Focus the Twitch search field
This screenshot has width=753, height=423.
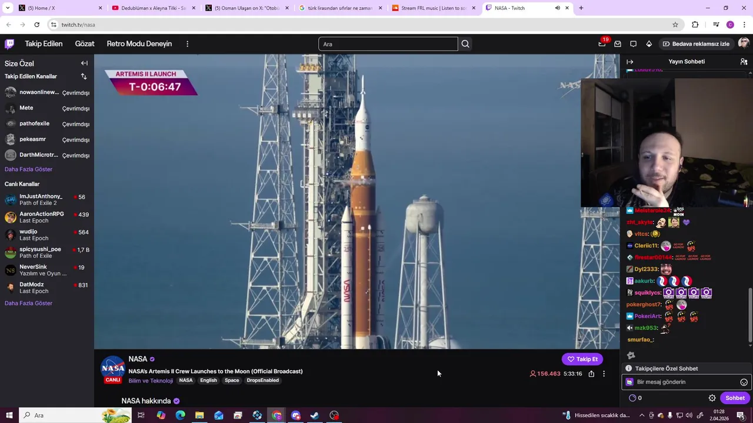(388, 44)
